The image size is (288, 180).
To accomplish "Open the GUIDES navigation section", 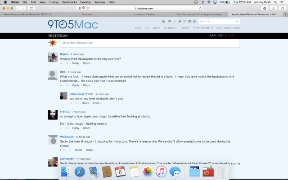I will (x=170, y=28).
